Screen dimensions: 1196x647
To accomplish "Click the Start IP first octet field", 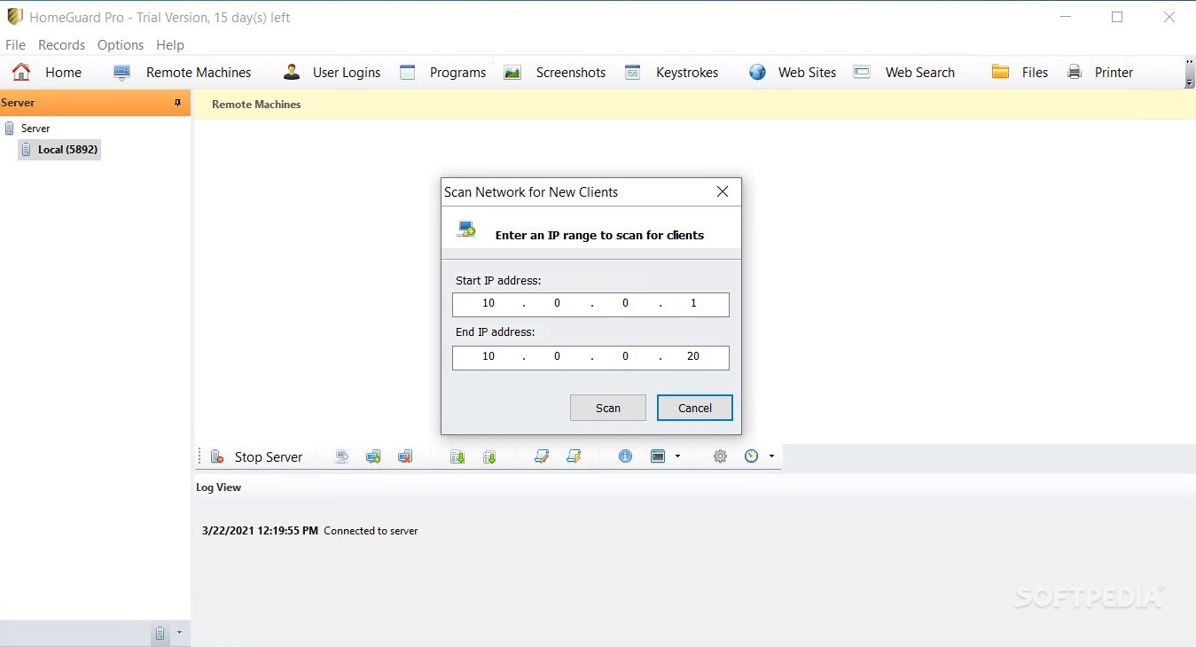I will [489, 303].
